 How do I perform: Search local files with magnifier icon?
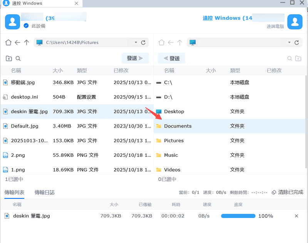click(x=18, y=58)
